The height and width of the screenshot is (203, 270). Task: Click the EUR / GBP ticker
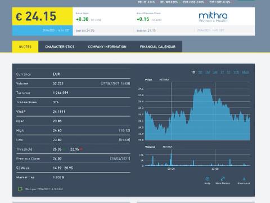pos(220,2)
